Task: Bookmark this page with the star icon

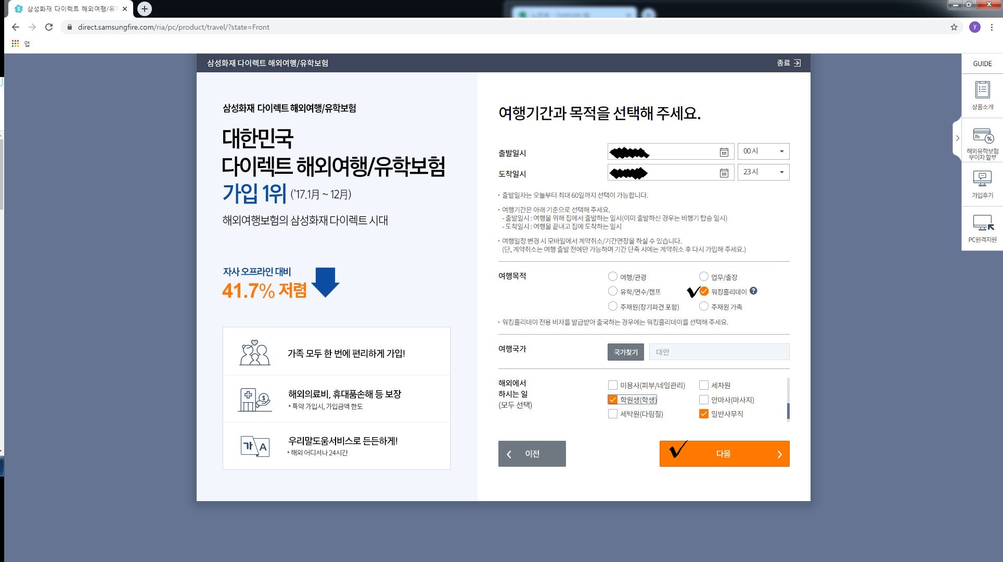Action: click(954, 27)
